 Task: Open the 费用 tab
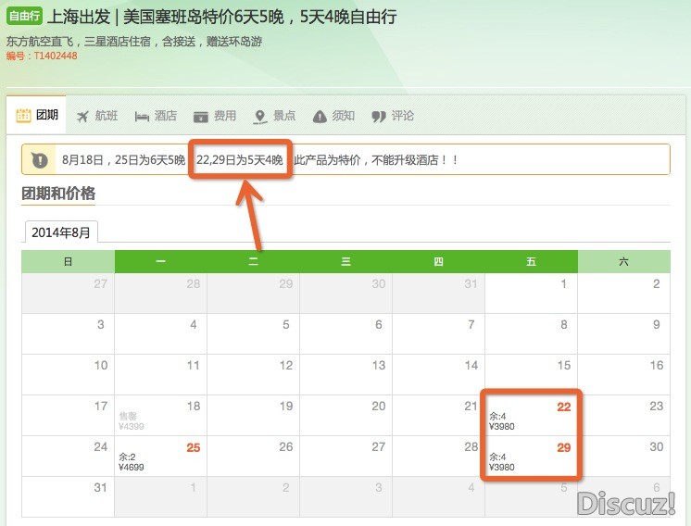pos(215,117)
